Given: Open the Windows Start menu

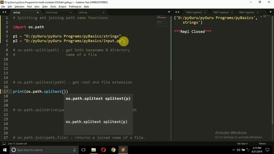Looking at the screenshot, I should pyautogui.click(x=5, y=150).
